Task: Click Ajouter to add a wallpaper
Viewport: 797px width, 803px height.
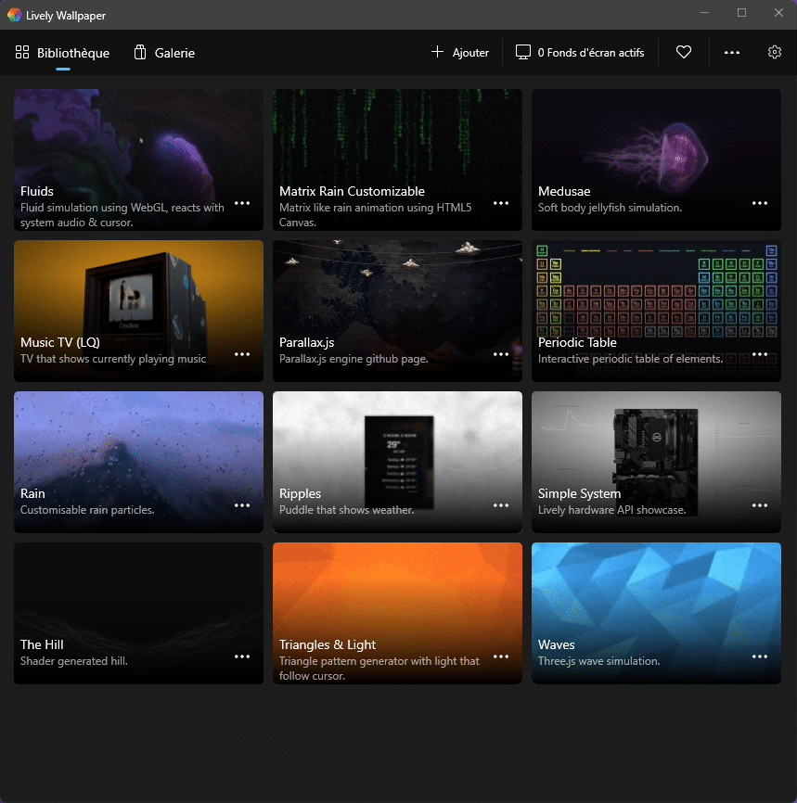Action: [x=460, y=53]
